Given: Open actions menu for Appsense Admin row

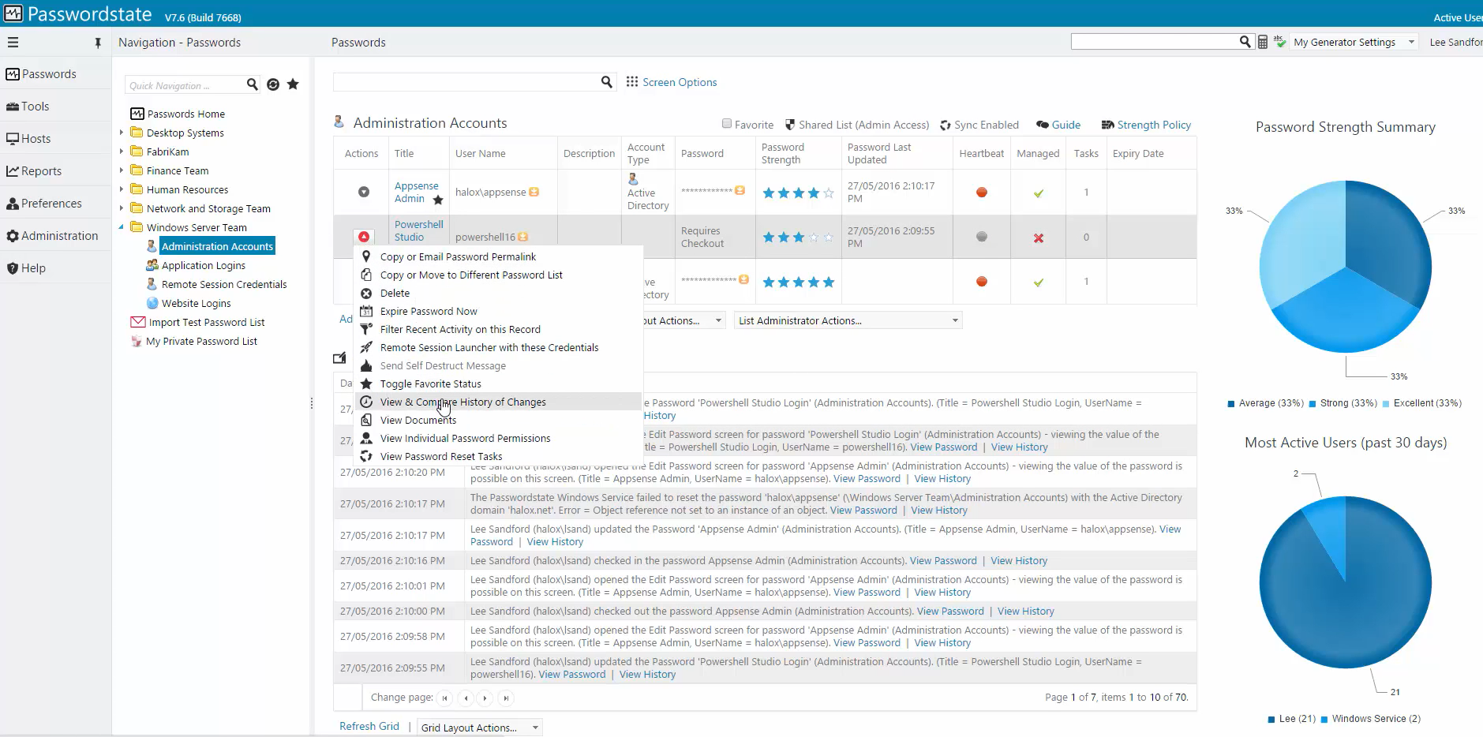Looking at the screenshot, I should (x=364, y=192).
